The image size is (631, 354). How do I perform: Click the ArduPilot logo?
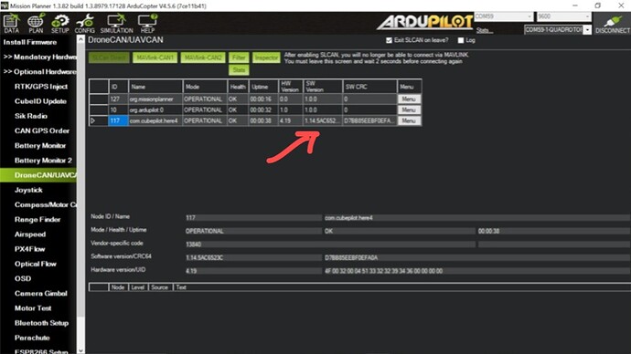point(425,22)
